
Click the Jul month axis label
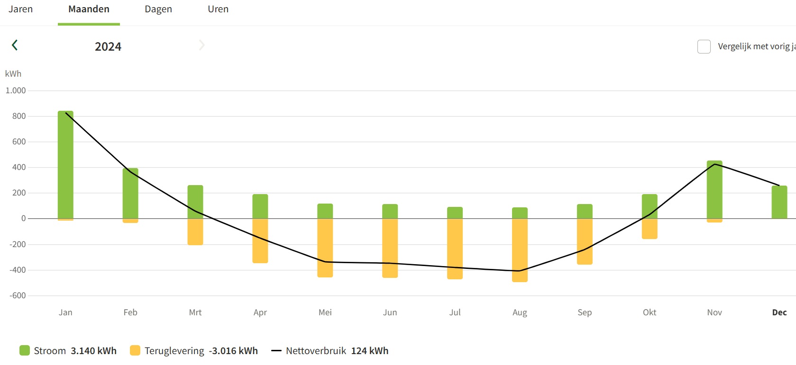pos(455,312)
